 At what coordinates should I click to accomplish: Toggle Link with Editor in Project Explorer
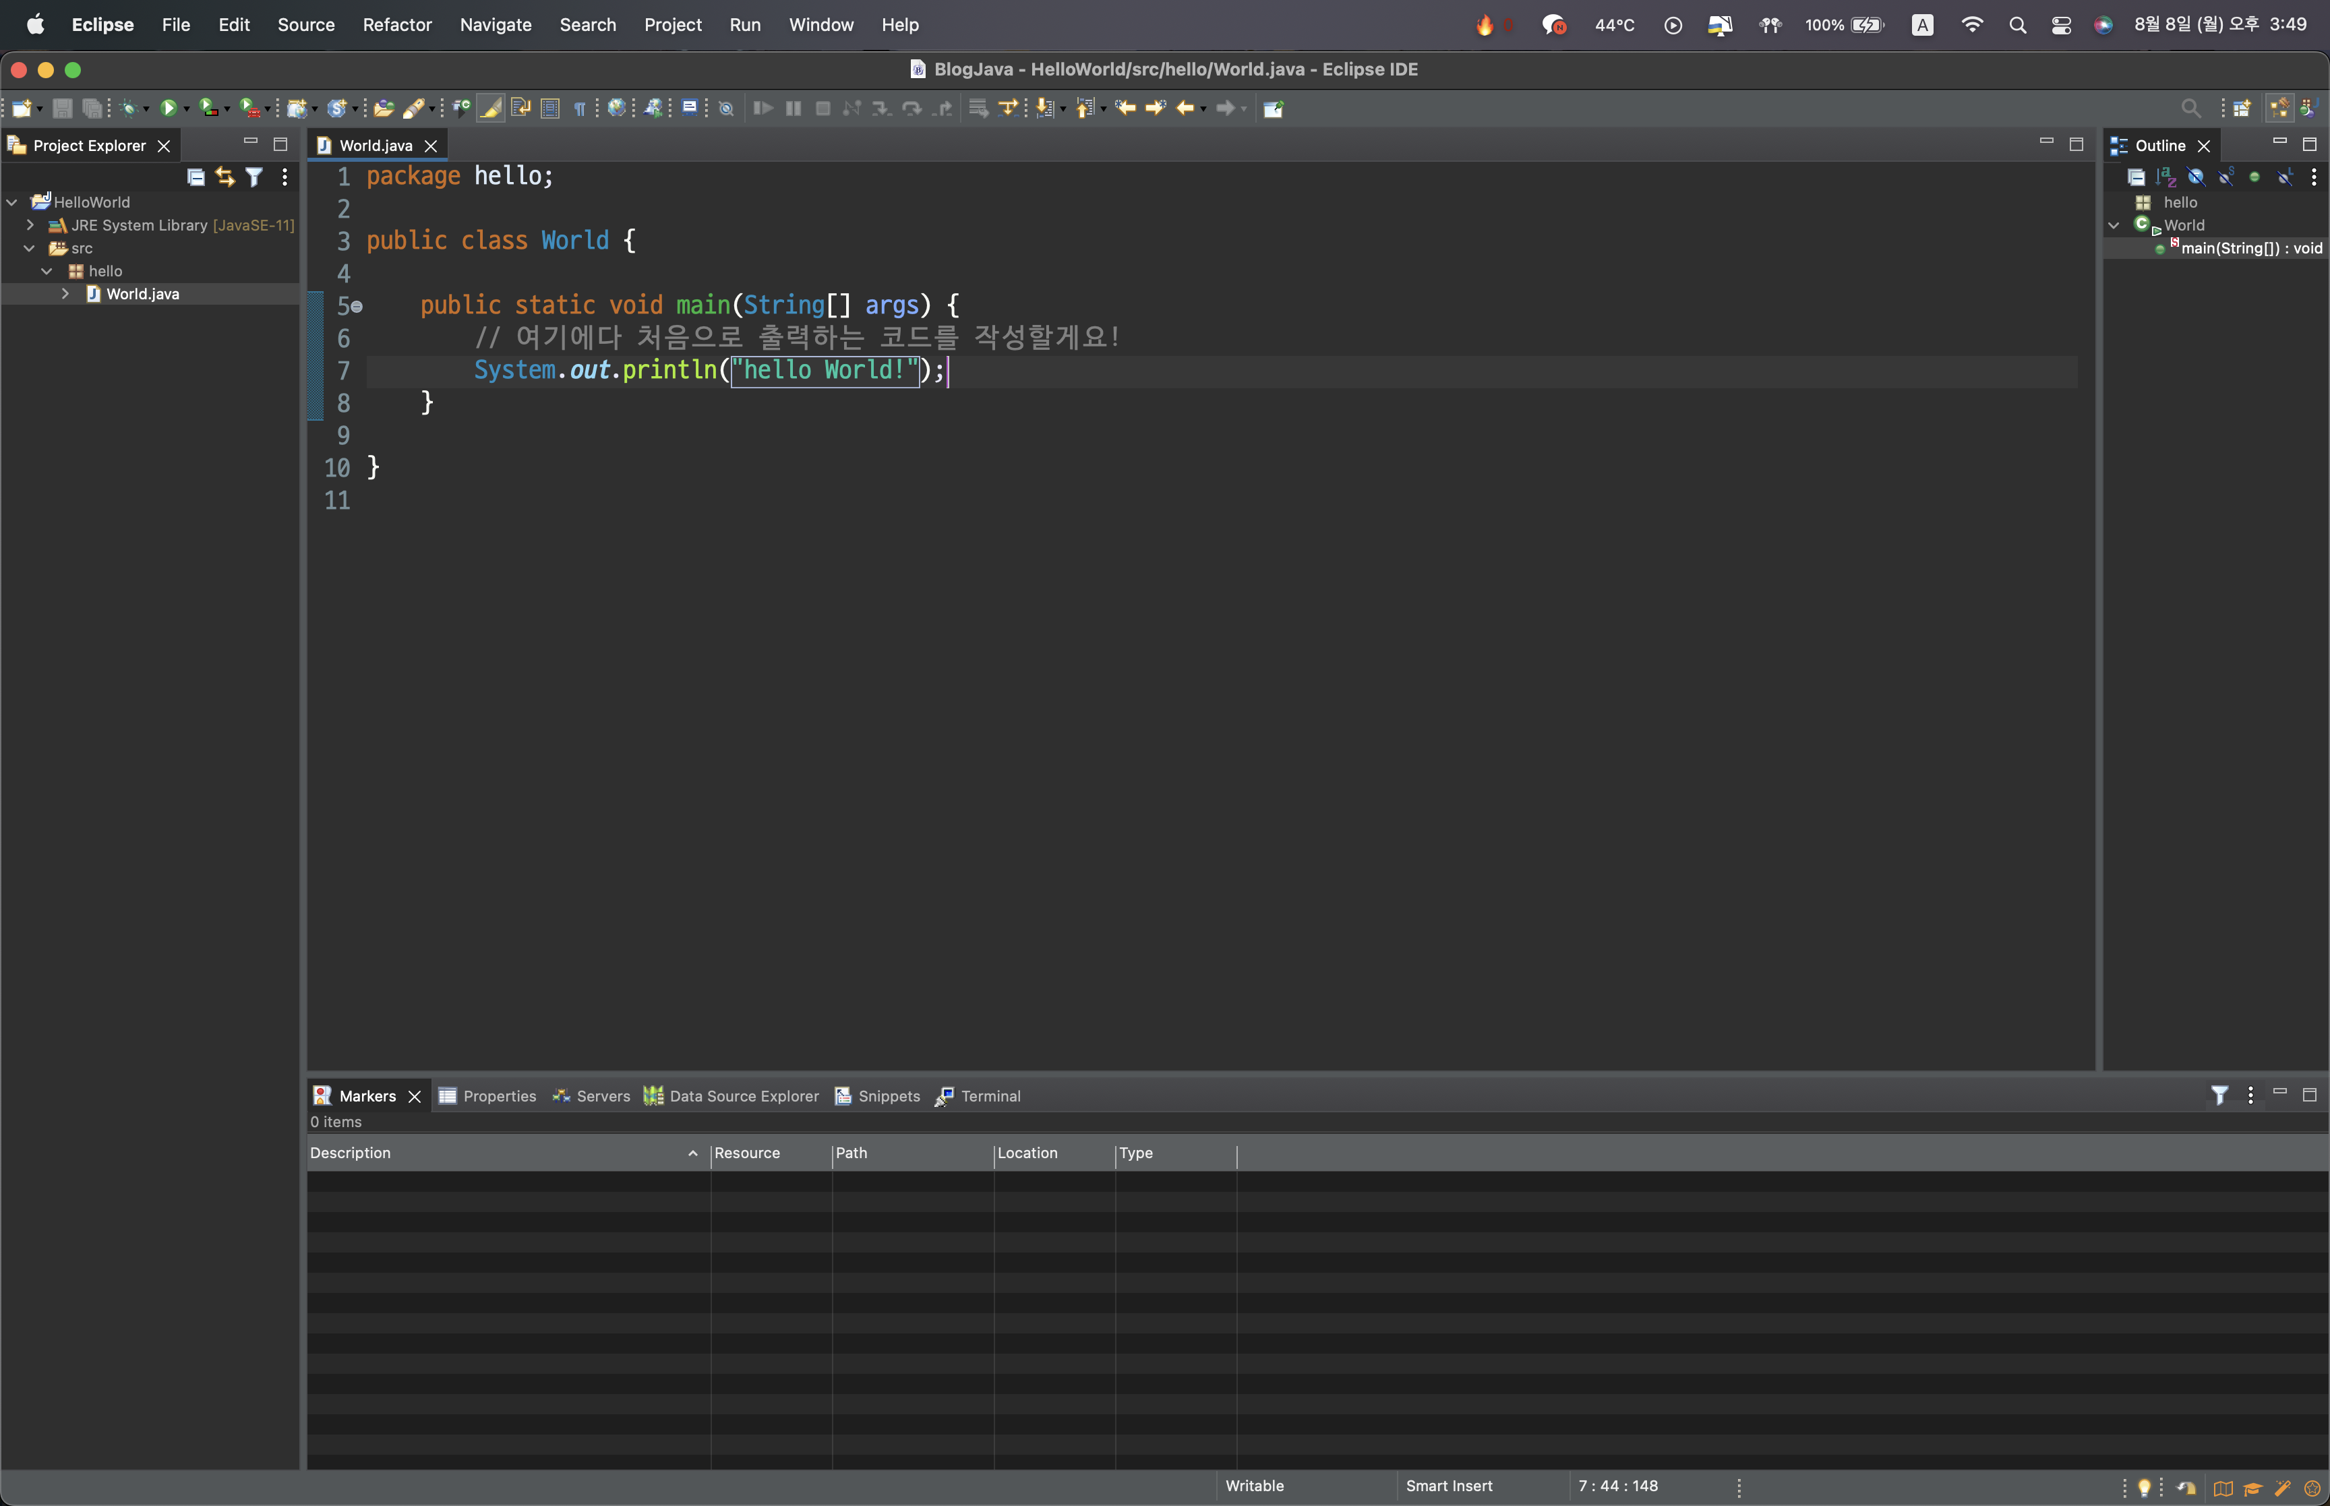[x=225, y=177]
